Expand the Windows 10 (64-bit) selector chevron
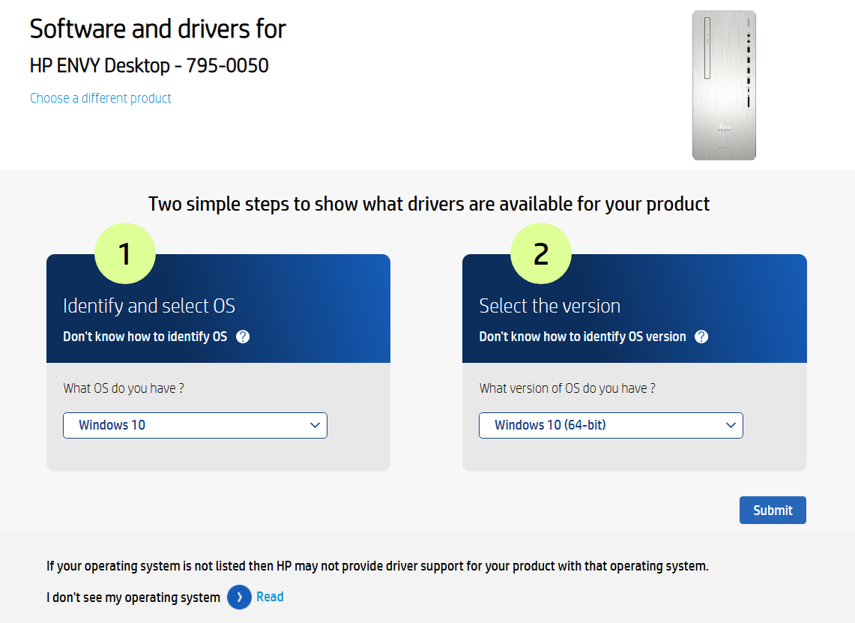Viewport: 855px width, 623px height. (731, 425)
